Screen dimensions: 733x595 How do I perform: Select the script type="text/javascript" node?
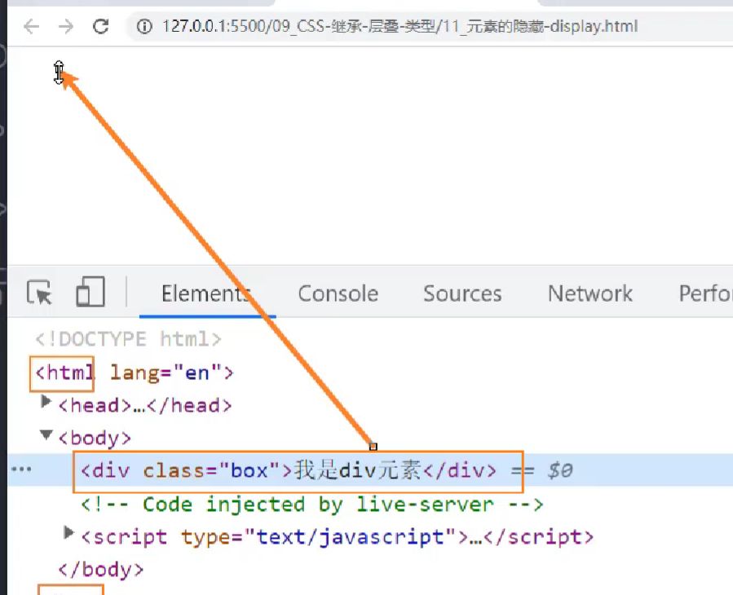337,537
